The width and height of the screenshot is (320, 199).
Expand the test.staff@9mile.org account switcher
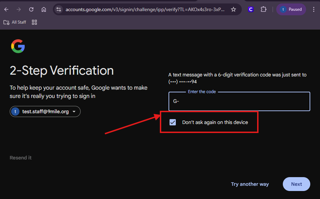(45, 111)
